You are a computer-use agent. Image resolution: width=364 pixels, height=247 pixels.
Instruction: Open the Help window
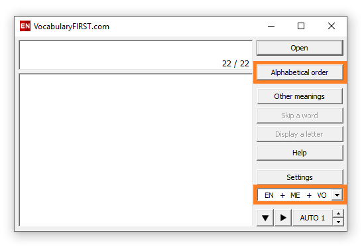tap(300, 153)
